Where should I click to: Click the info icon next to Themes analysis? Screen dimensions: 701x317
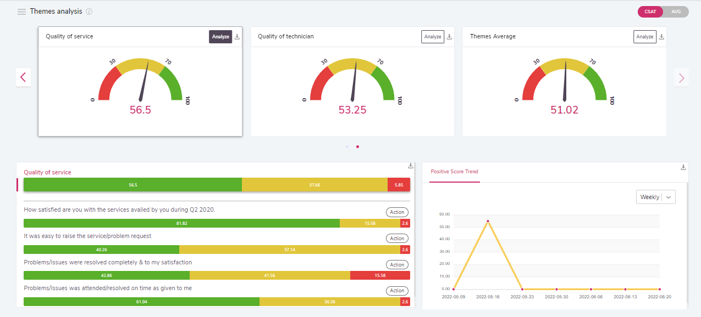[89, 12]
